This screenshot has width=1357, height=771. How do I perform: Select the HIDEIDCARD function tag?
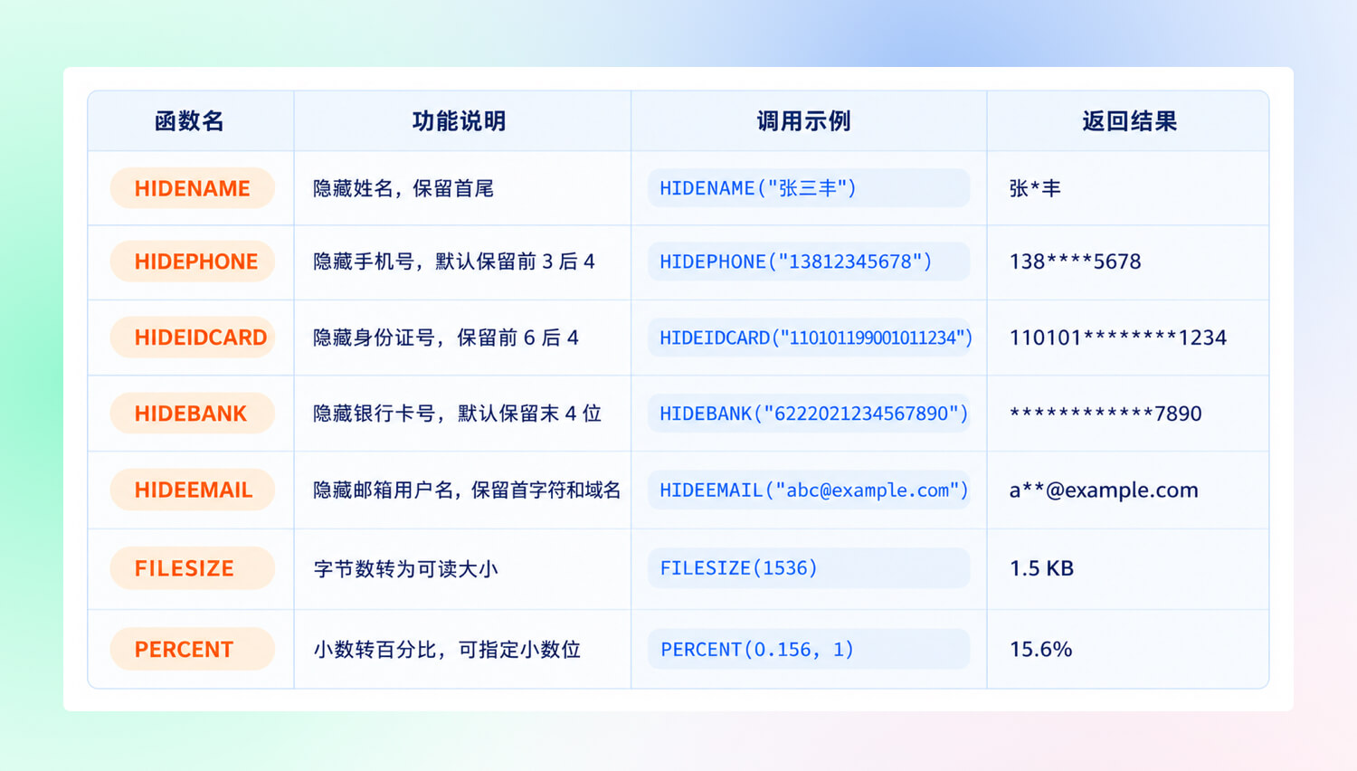[x=193, y=338]
